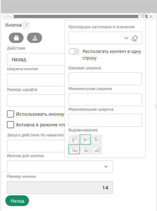
Task: Select bottom vertical alignment icon
Action: (x=96, y=140)
